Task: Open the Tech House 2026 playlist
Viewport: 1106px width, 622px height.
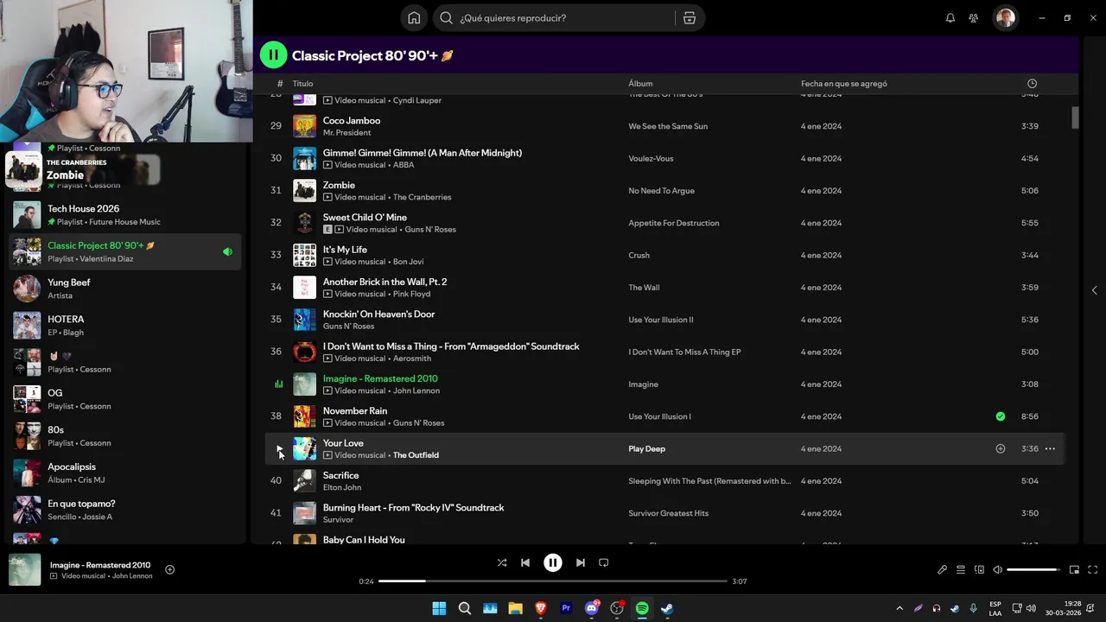Action: [x=125, y=215]
